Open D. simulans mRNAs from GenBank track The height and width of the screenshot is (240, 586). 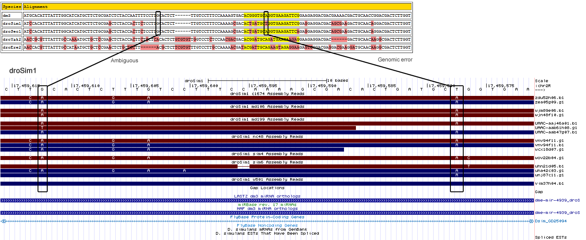click(x=267, y=229)
